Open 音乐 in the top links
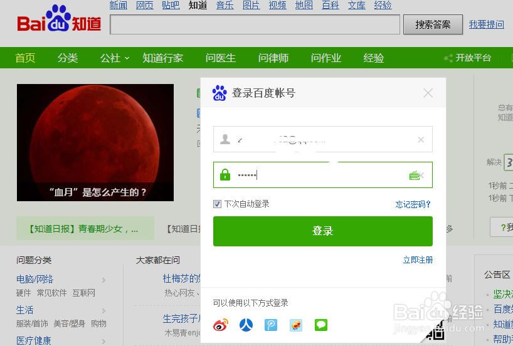Screen dimensions: 513x346 point(225,5)
